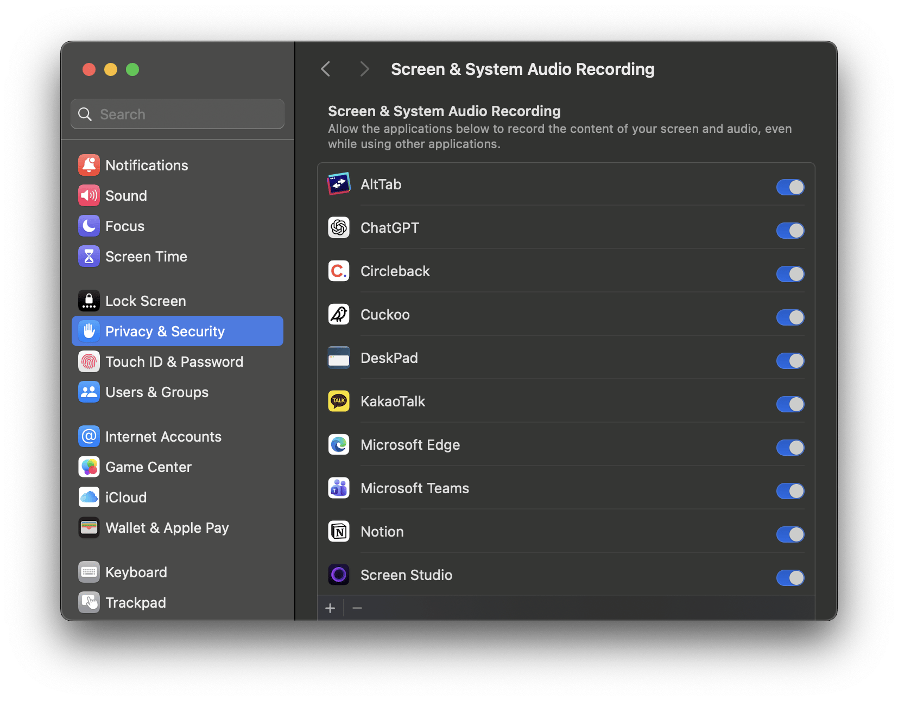The width and height of the screenshot is (898, 701).
Task: Click the Users & Groups people icon
Action: tap(89, 392)
